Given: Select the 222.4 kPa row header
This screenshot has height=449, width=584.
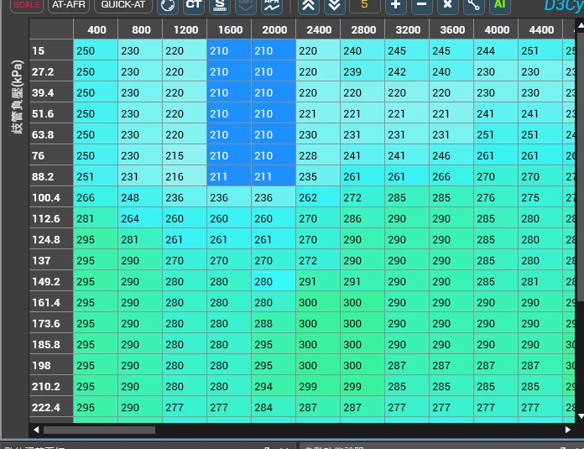Looking at the screenshot, I should (x=51, y=407).
